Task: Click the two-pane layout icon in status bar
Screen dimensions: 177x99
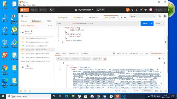Action: pos(156,91)
